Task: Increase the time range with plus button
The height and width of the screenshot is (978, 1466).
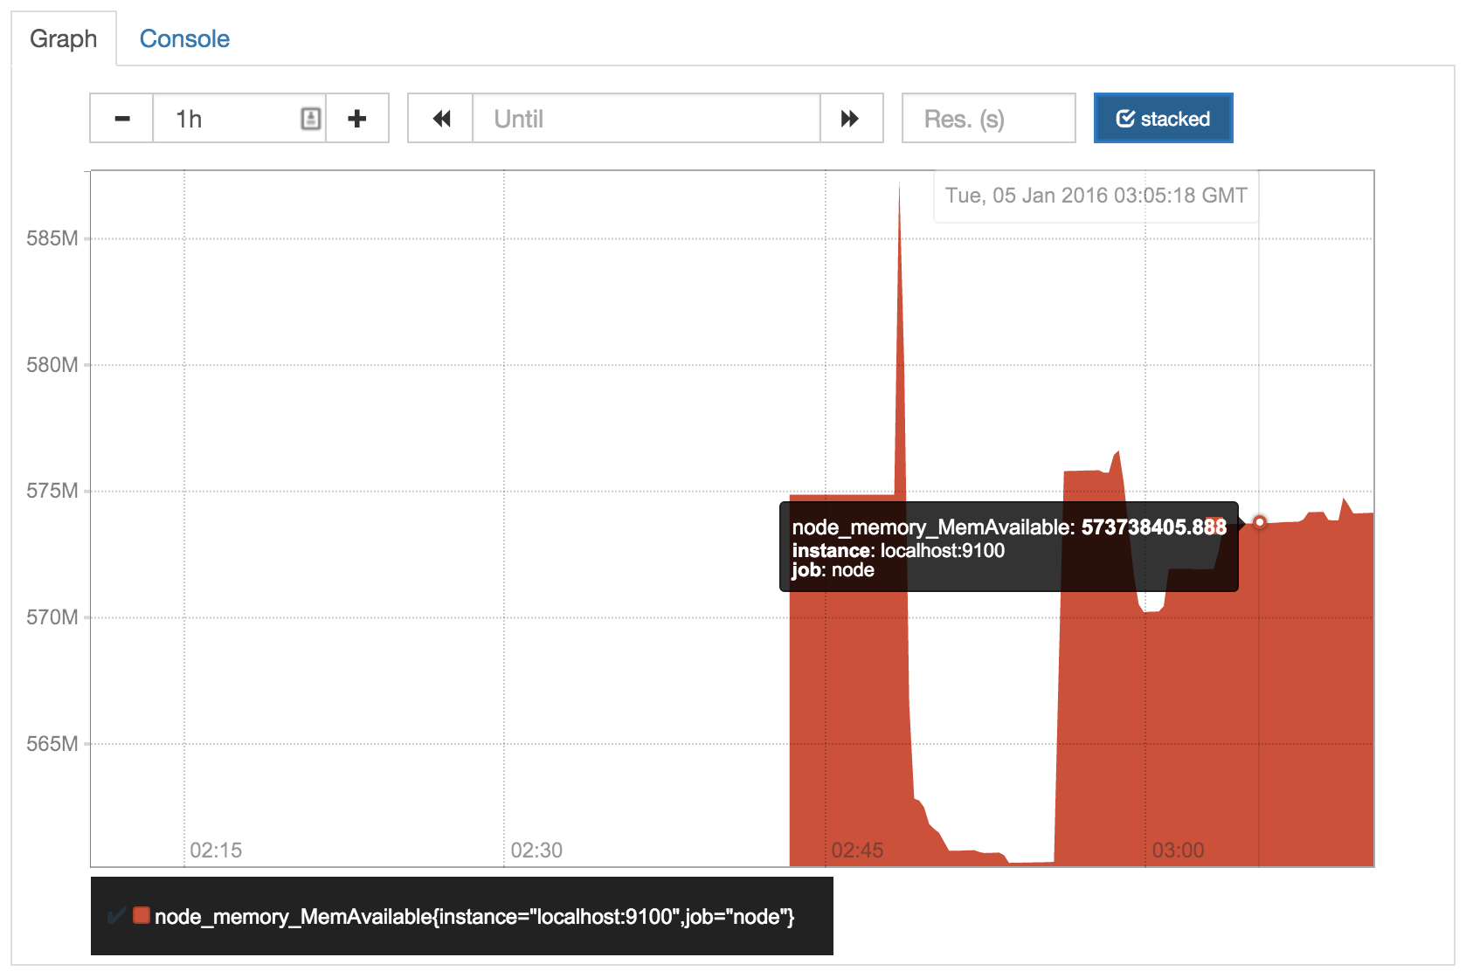Action: [356, 119]
